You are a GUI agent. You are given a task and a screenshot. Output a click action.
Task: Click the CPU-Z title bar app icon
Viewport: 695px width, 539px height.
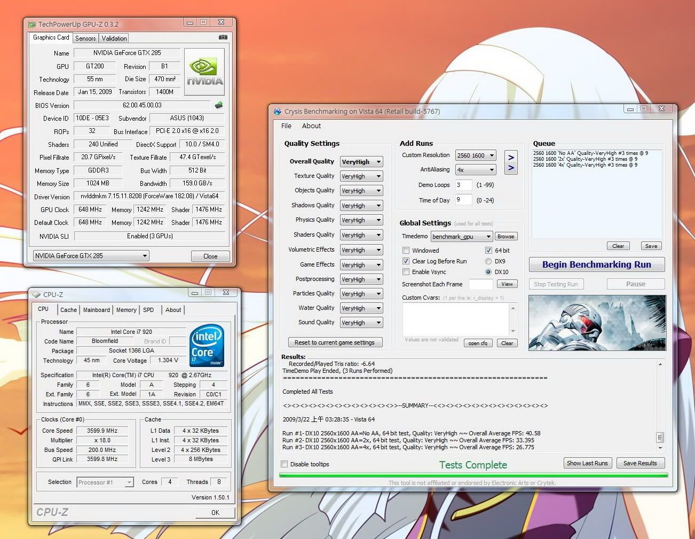pyautogui.click(x=36, y=294)
